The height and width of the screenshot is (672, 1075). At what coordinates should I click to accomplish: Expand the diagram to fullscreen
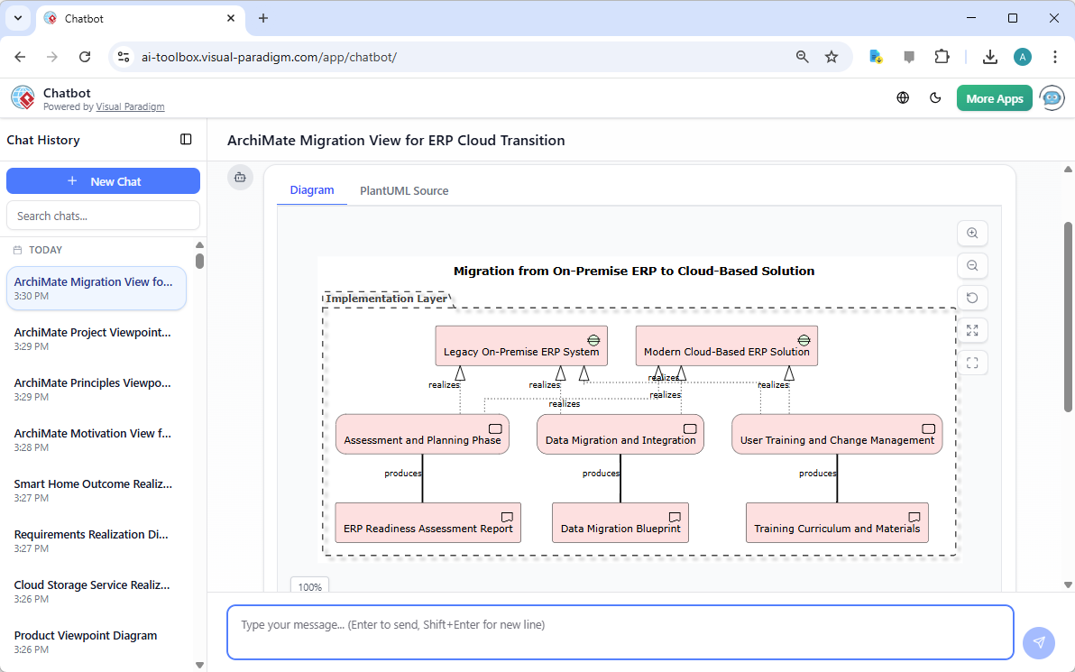pyautogui.click(x=972, y=330)
